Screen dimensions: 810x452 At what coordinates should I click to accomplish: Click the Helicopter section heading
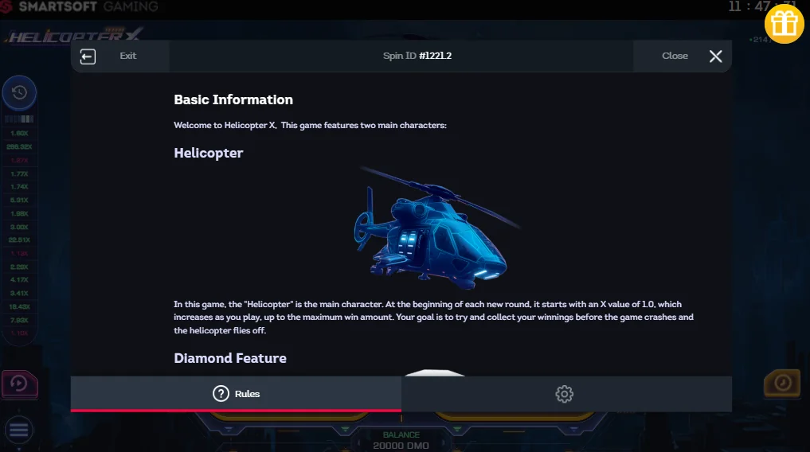[208, 154]
